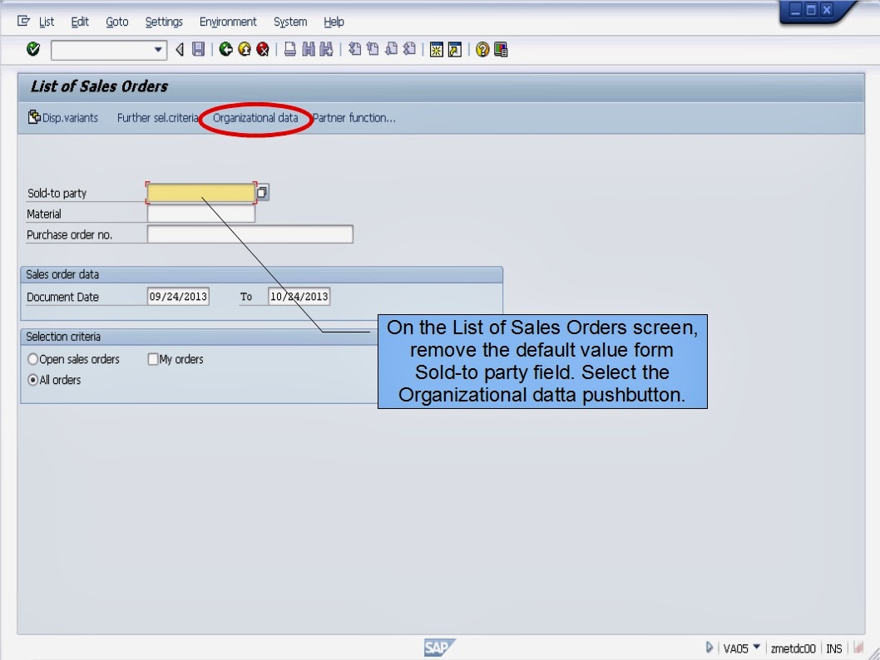Click the Cancel red circle icon

(x=262, y=49)
